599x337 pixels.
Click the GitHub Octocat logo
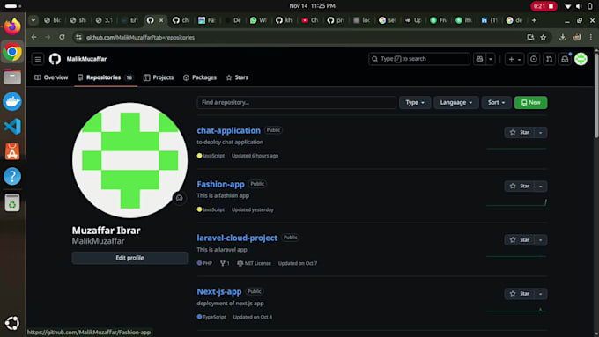coord(55,59)
